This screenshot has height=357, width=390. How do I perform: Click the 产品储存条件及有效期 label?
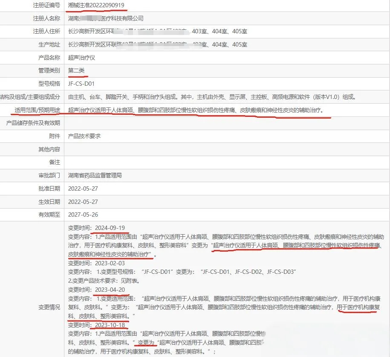coord(33,123)
